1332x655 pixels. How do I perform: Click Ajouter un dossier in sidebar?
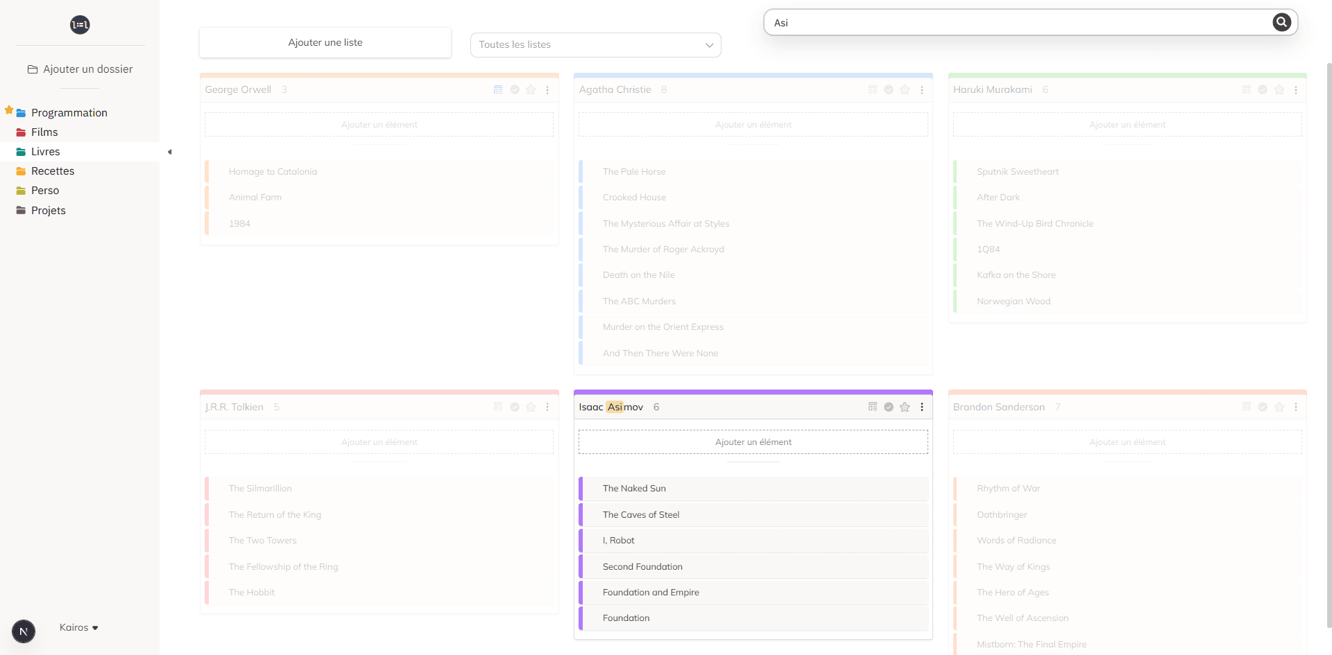[80, 69]
